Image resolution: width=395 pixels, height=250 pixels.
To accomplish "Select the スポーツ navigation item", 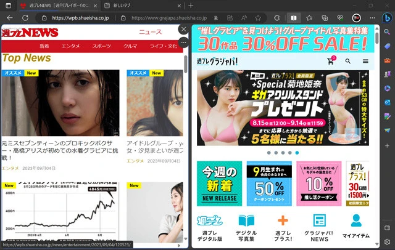I will tap(101, 46).
